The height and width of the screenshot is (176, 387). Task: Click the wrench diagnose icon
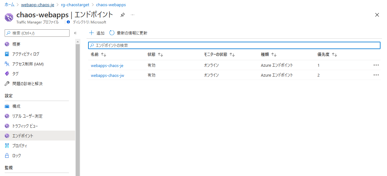7,84
